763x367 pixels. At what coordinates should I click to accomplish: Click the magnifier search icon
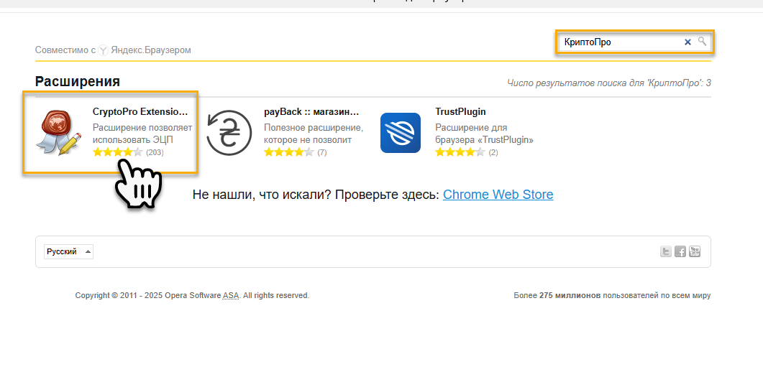pos(703,42)
